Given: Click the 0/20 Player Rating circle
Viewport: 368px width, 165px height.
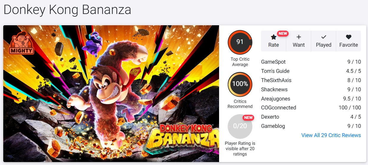Looking at the screenshot, I should [x=240, y=126].
